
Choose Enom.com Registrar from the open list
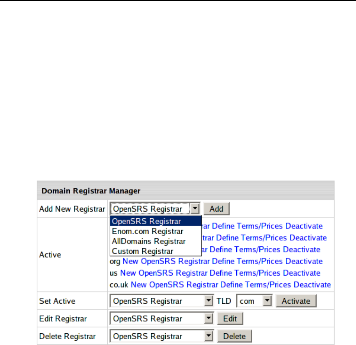click(x=156, y=231)
